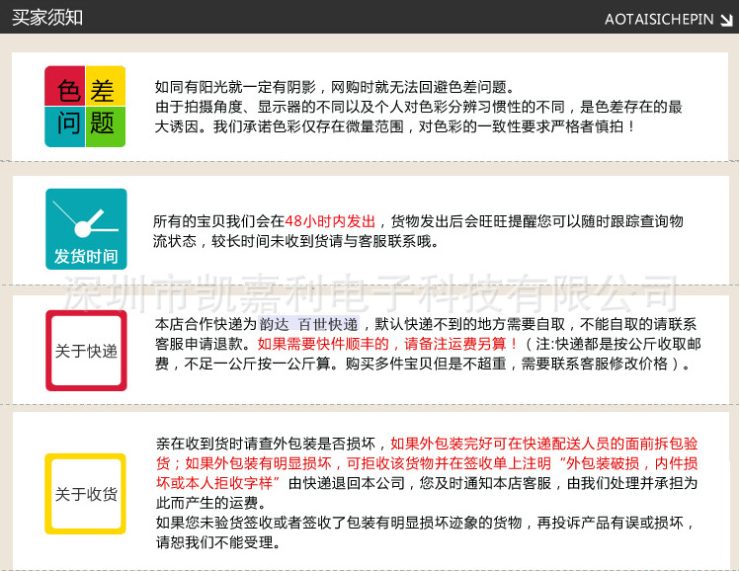This screenshot has height=571, width=740.
Task: Click the red 关于快递 icon
Action: [86, 351]
